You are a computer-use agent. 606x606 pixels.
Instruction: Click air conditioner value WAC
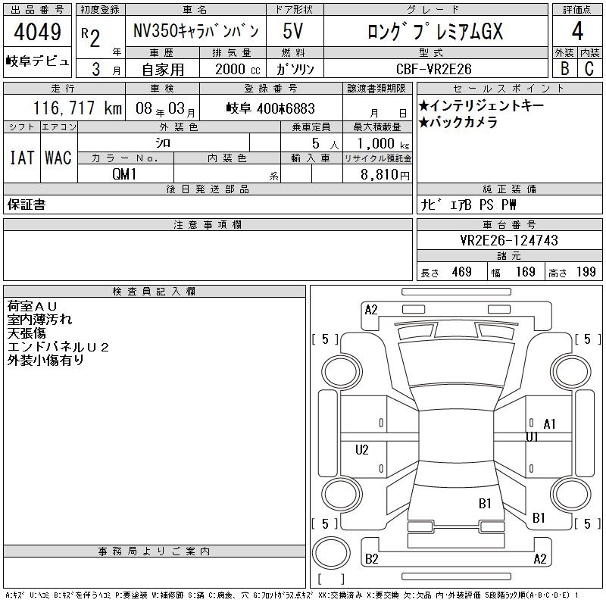pos(58,158)
